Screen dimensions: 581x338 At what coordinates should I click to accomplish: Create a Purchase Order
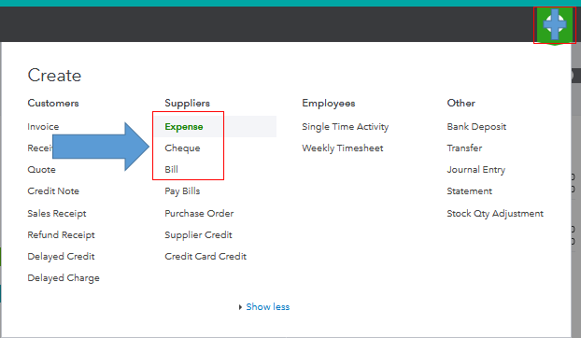click(199, 213)
